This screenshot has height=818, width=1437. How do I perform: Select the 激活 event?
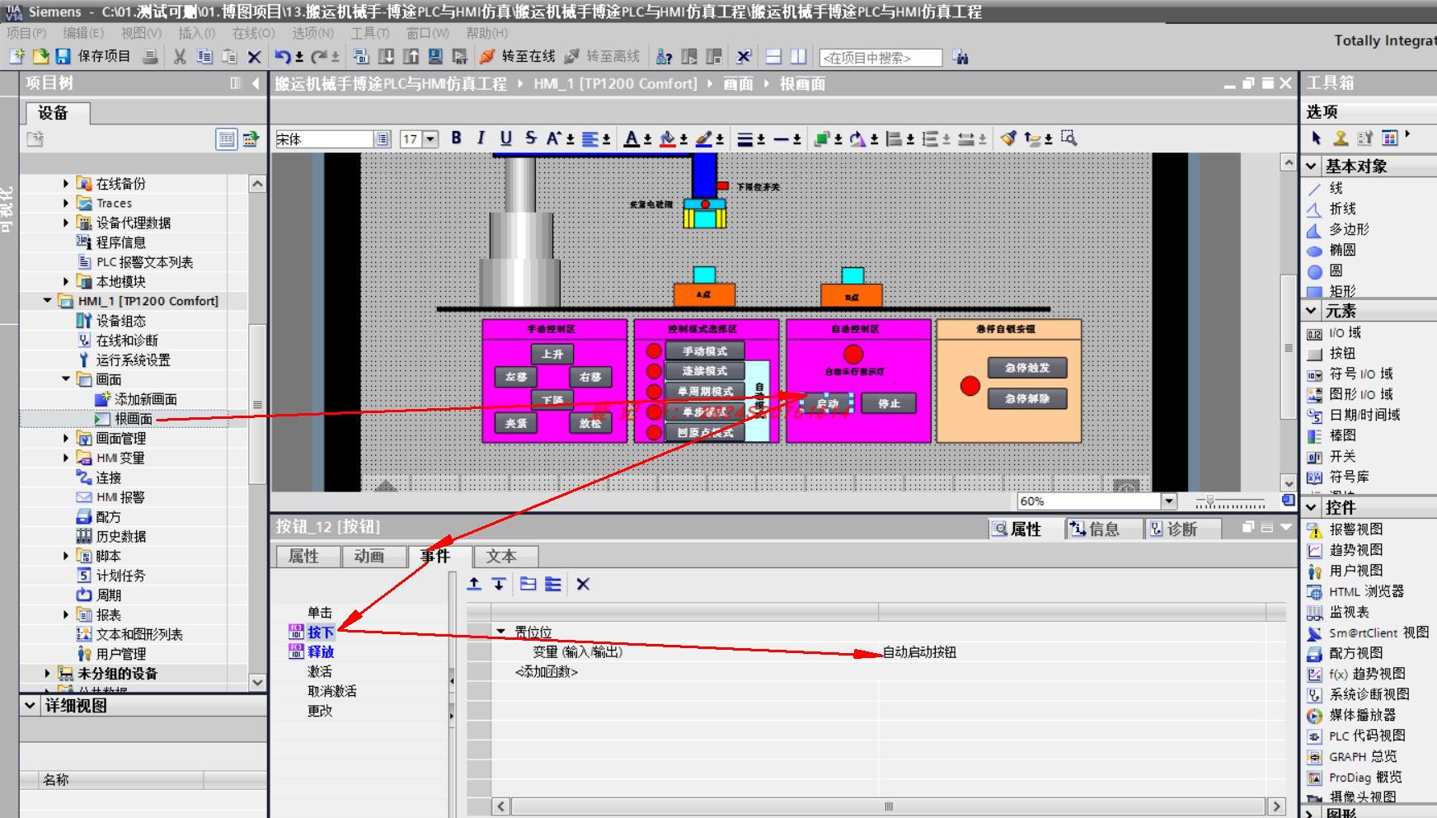click(320, 671)
